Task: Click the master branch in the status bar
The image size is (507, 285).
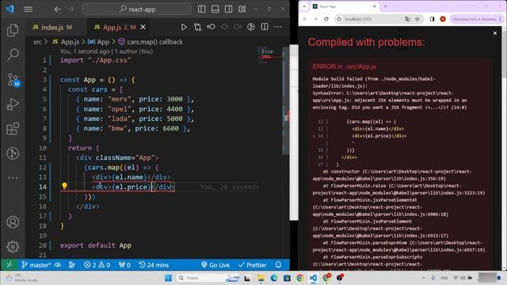Action: click(36, 265)
